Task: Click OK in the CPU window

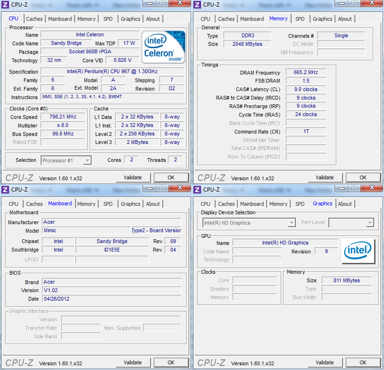Action: [171, 177]
